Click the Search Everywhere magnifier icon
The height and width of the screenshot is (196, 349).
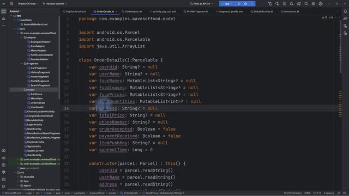click(306, 4)
